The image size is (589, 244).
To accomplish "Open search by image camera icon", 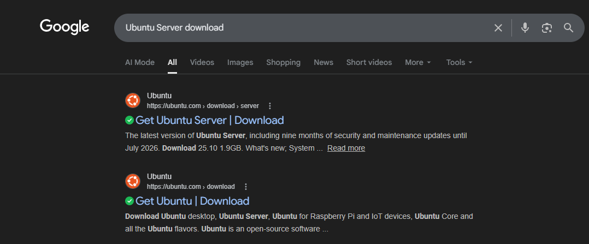I will 546,28.
